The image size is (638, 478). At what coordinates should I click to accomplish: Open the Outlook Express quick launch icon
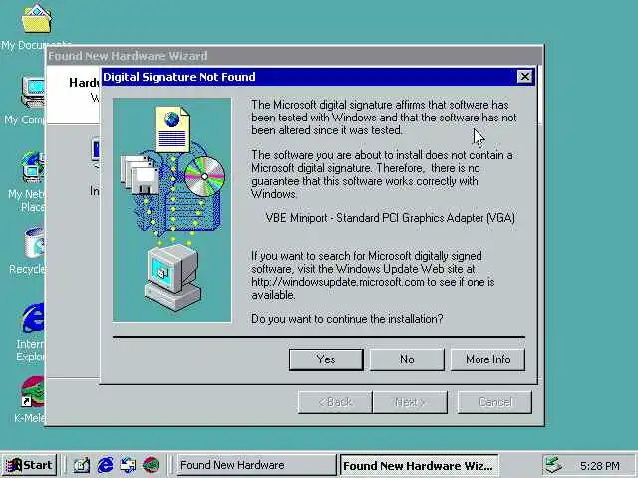pos(128,465)
